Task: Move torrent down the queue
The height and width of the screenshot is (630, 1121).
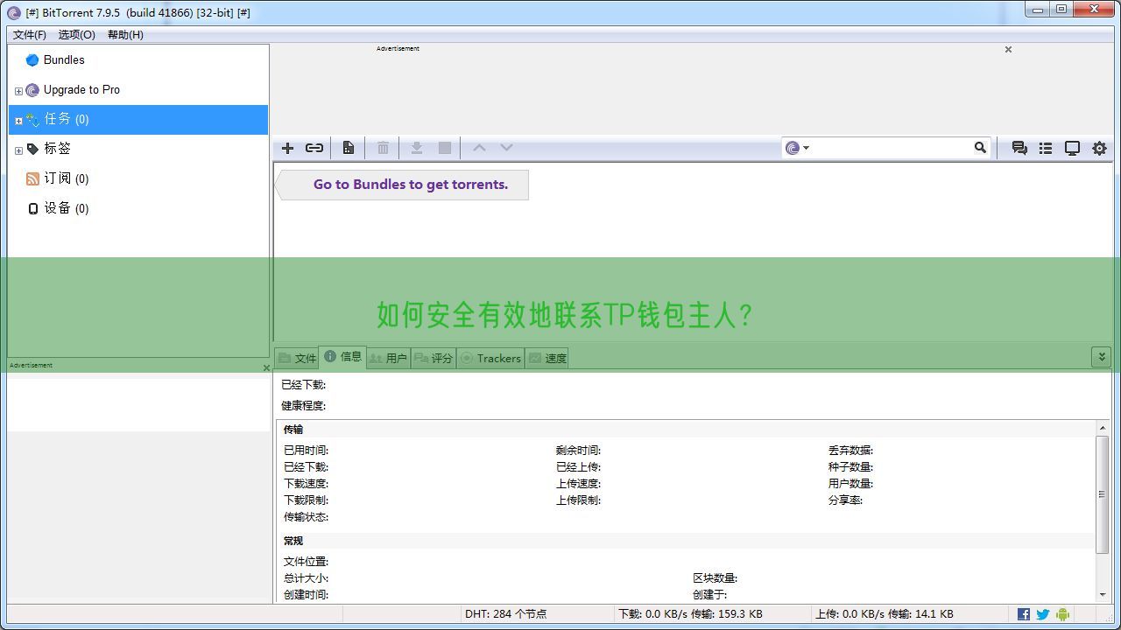Action: click(x=506, y=148)
